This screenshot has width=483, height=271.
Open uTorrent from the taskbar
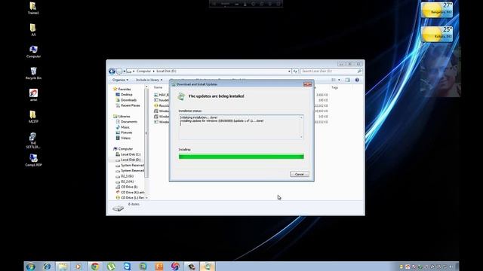point(111,266)
